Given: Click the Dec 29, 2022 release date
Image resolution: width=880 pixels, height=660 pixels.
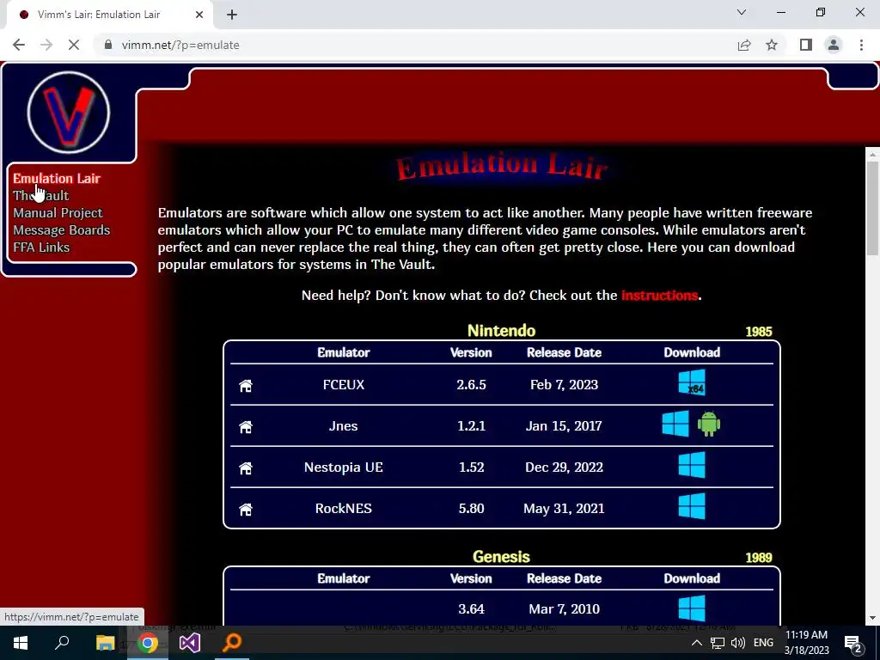Looking at the screenshot, I should pos(564,467).
